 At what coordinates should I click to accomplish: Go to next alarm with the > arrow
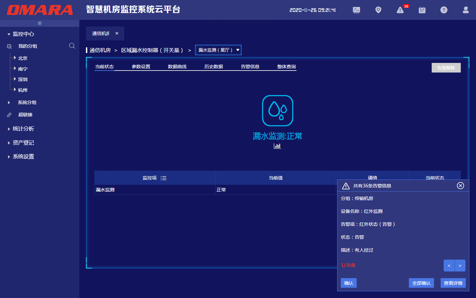[460, 266]
